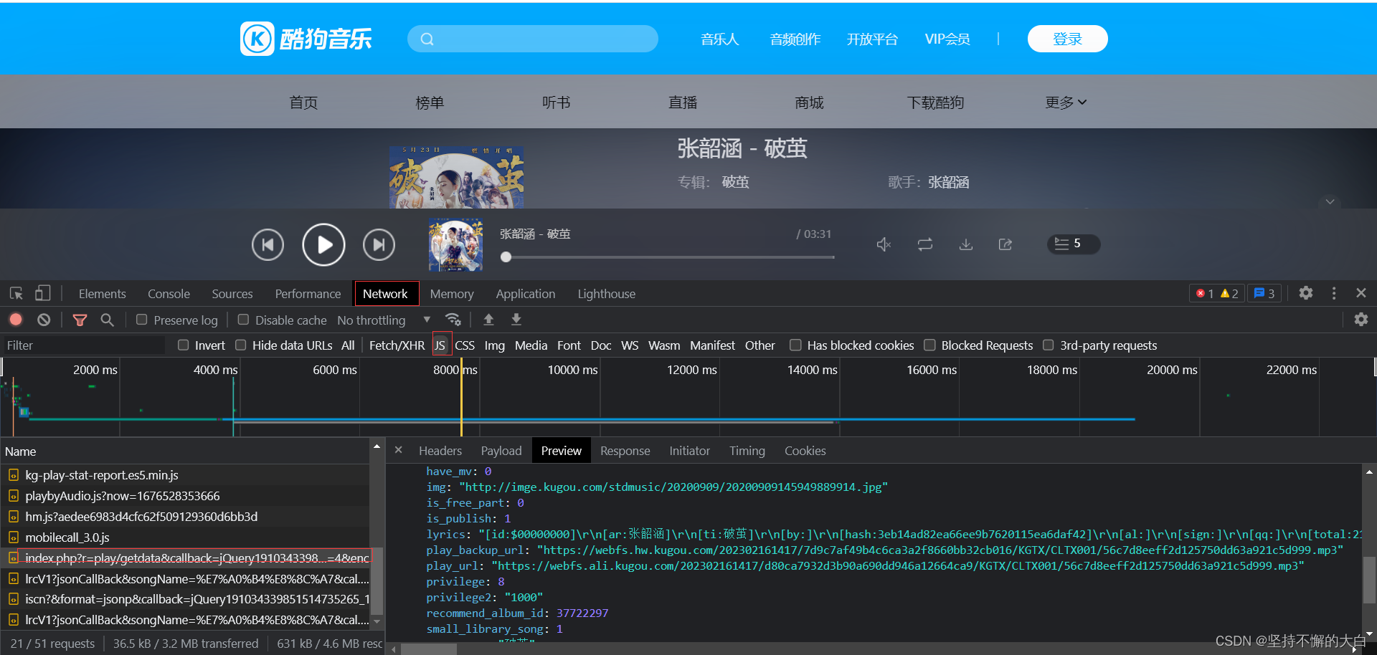The width and height of the screenshot is (1377, 655).
Task: Click the preview horizontal scrollbar
Action: pyautogui.click(x=429, y=649)
